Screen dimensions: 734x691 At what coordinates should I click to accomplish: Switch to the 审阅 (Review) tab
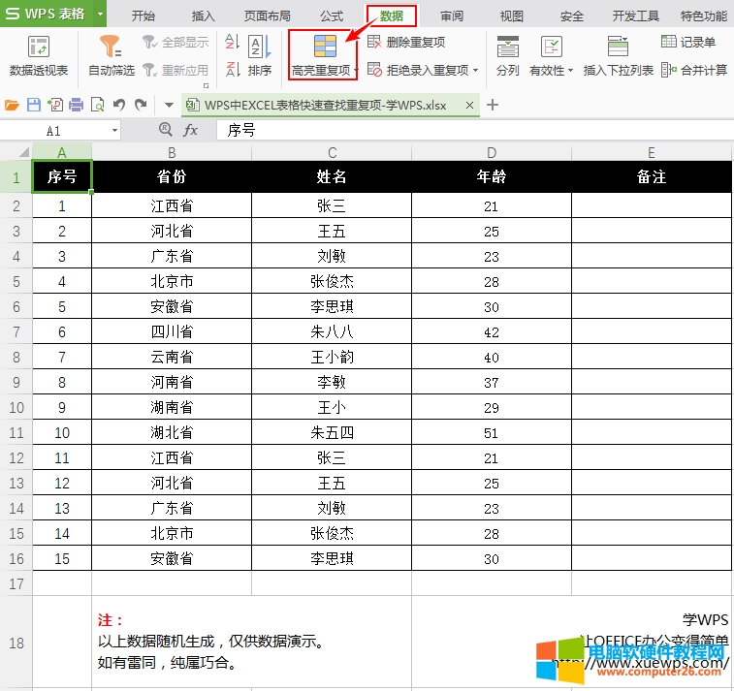pyautogui.click(x=451, y=16)
